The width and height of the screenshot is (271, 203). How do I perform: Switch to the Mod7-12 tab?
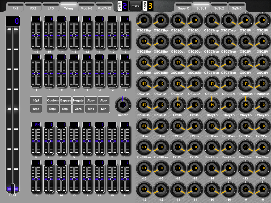point(104,7)
